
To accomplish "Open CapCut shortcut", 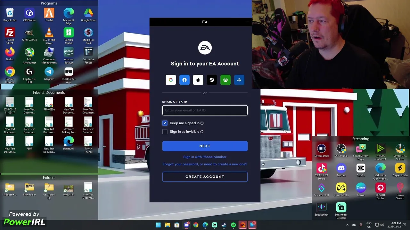I will click(361, 170).
